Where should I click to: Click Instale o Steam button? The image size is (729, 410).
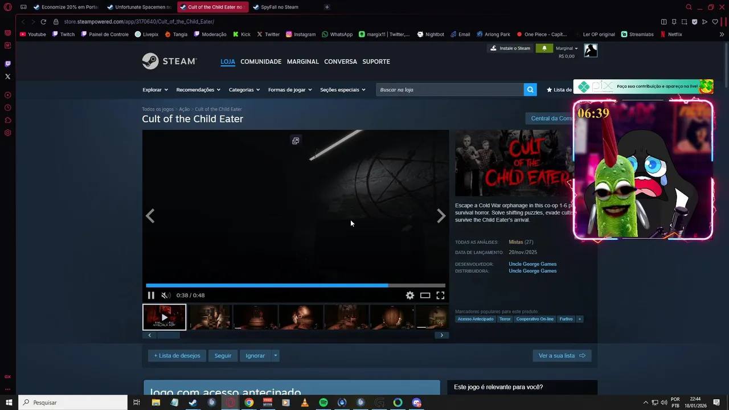click(510, 48)
